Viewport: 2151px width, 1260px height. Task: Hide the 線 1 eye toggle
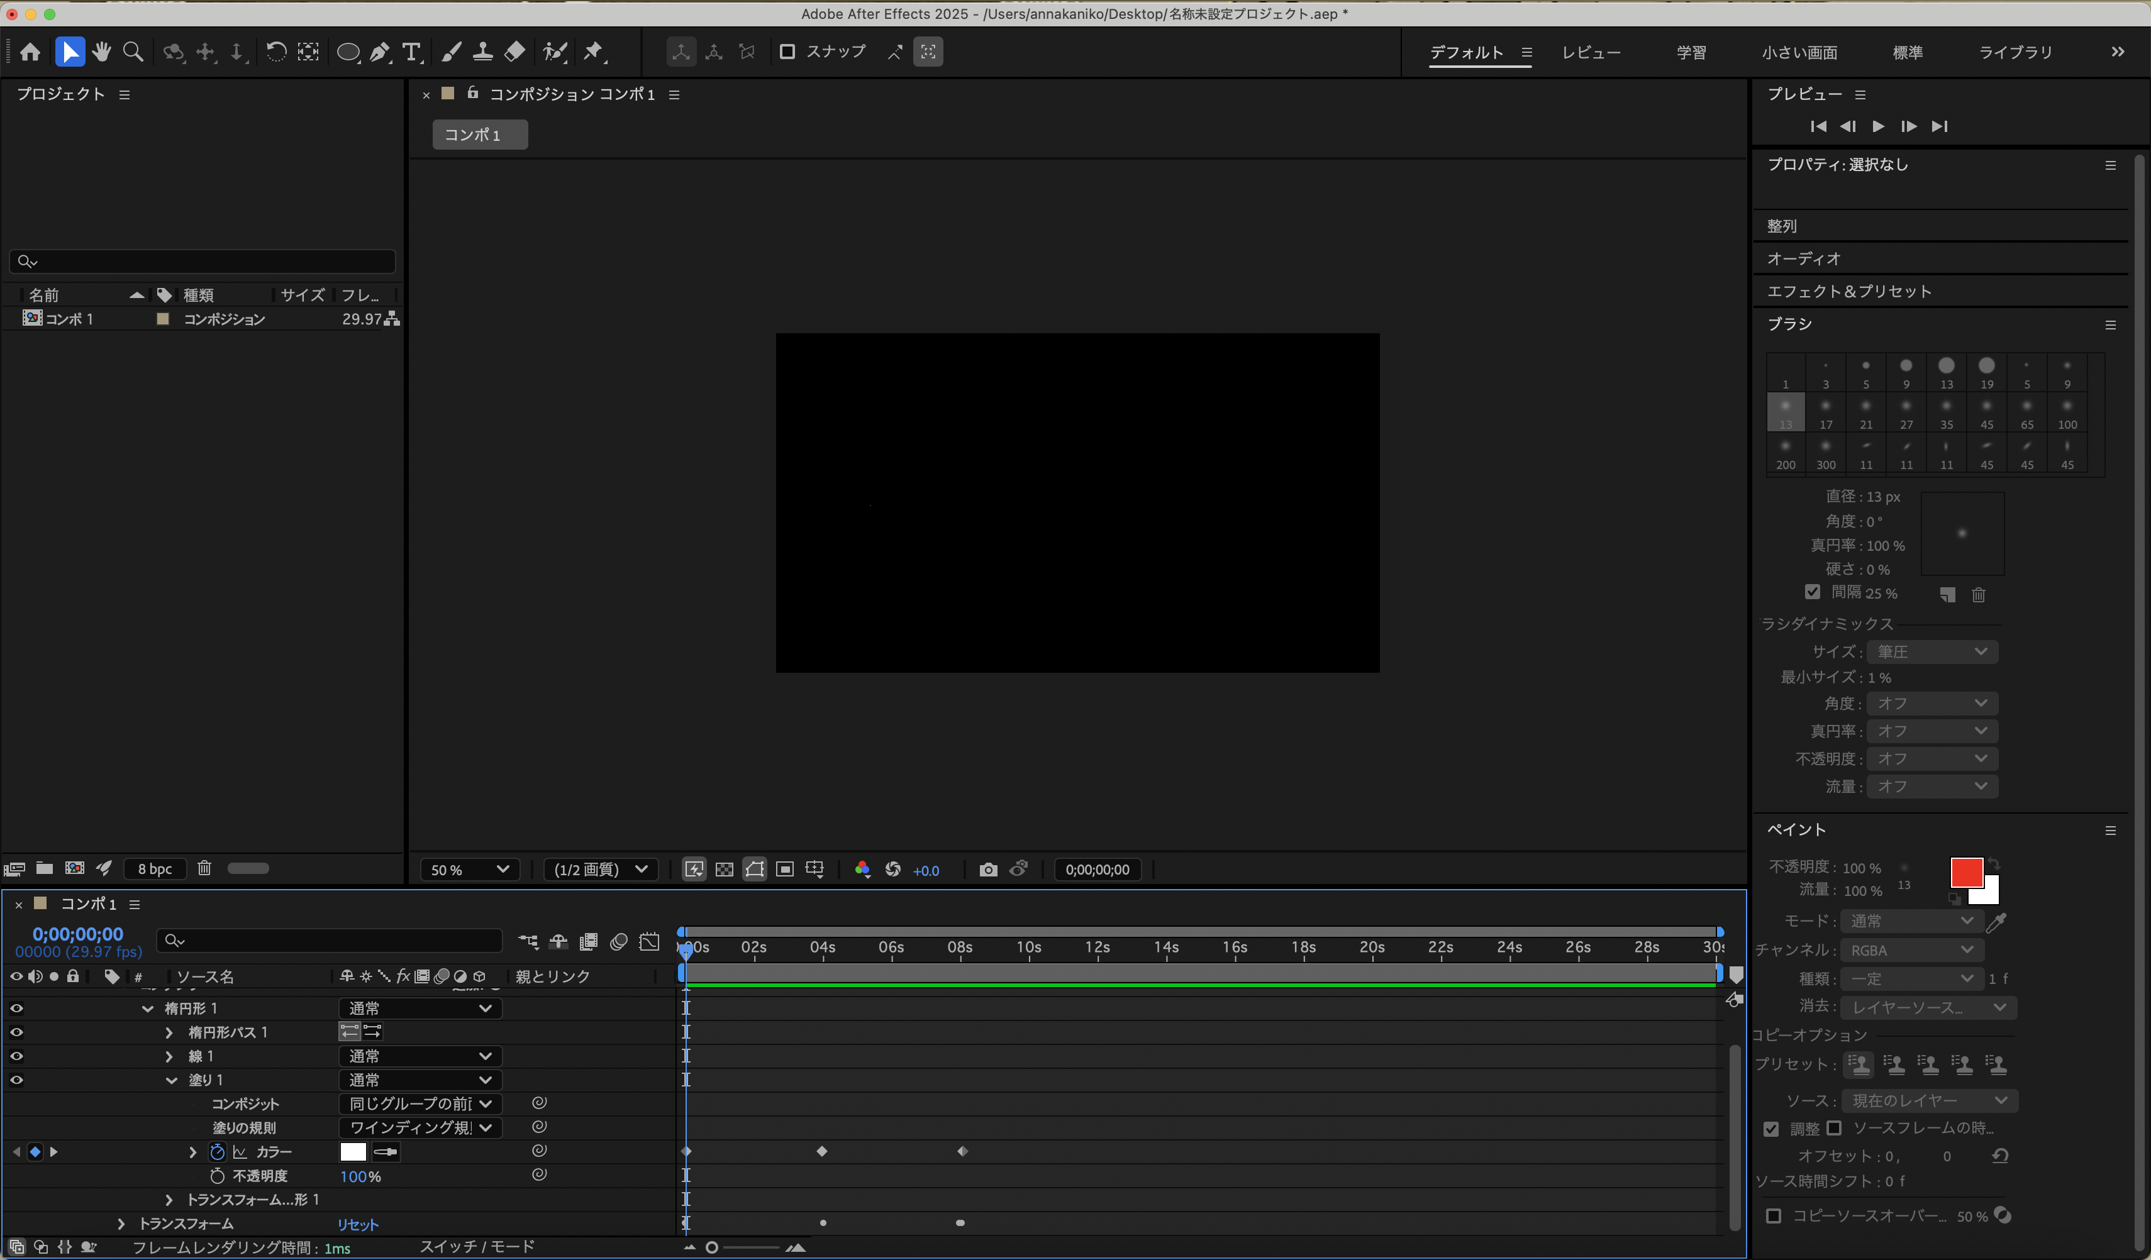pos(16,1056)
